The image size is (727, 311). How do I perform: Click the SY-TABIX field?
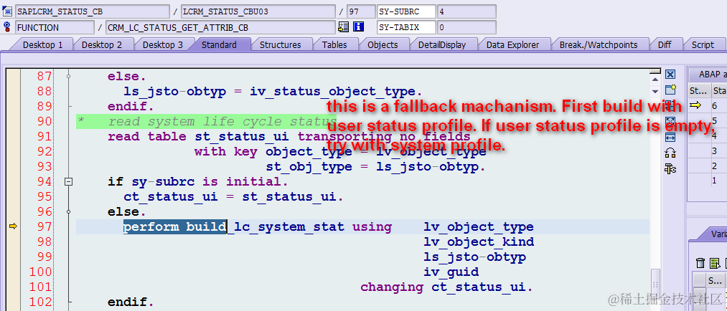tap(406, 27)
